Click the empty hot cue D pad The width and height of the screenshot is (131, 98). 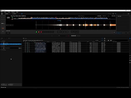[44, 32]
